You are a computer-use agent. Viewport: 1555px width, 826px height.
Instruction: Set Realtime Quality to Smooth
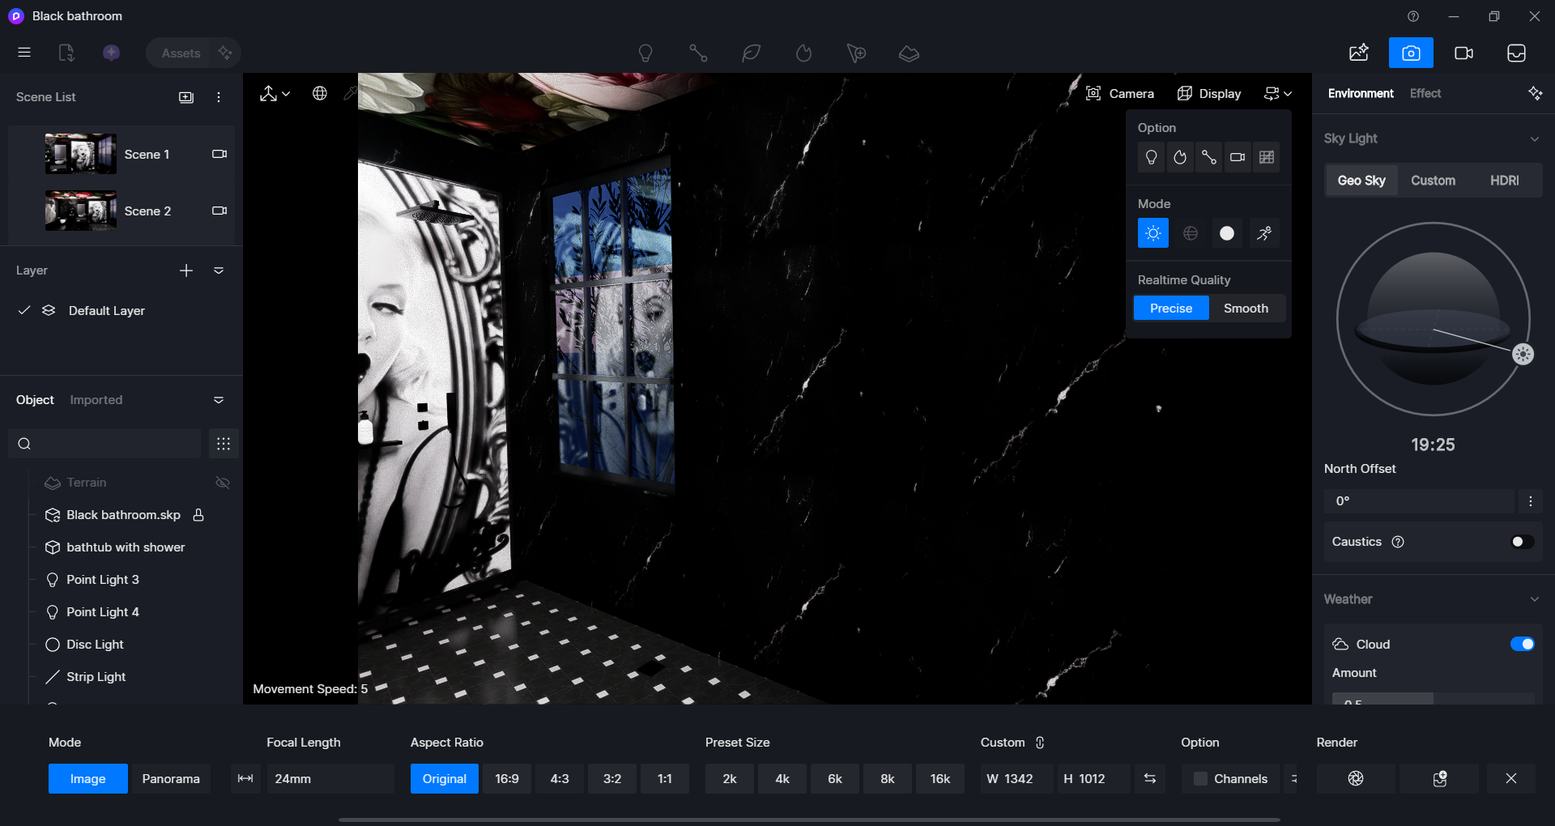click(1246, 309)
